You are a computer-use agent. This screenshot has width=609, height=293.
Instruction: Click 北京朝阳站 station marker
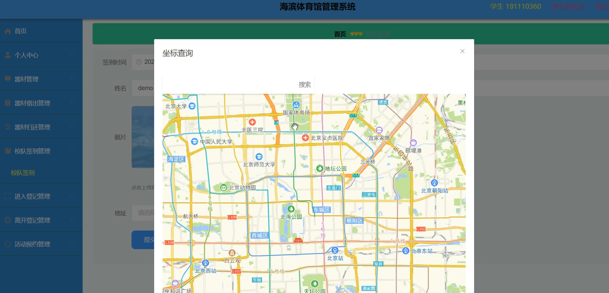coord(434,183)
